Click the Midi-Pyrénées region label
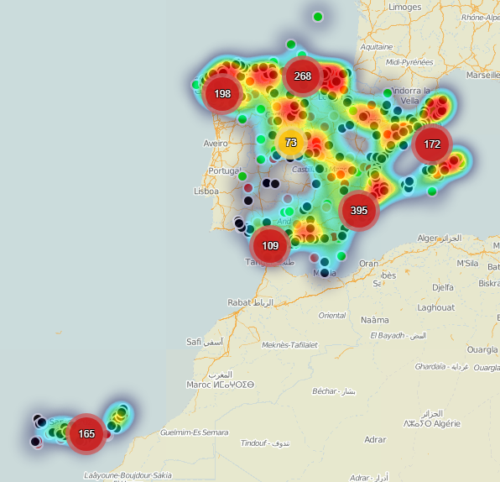This screenshot has height=482, width=500. (409, 62)
